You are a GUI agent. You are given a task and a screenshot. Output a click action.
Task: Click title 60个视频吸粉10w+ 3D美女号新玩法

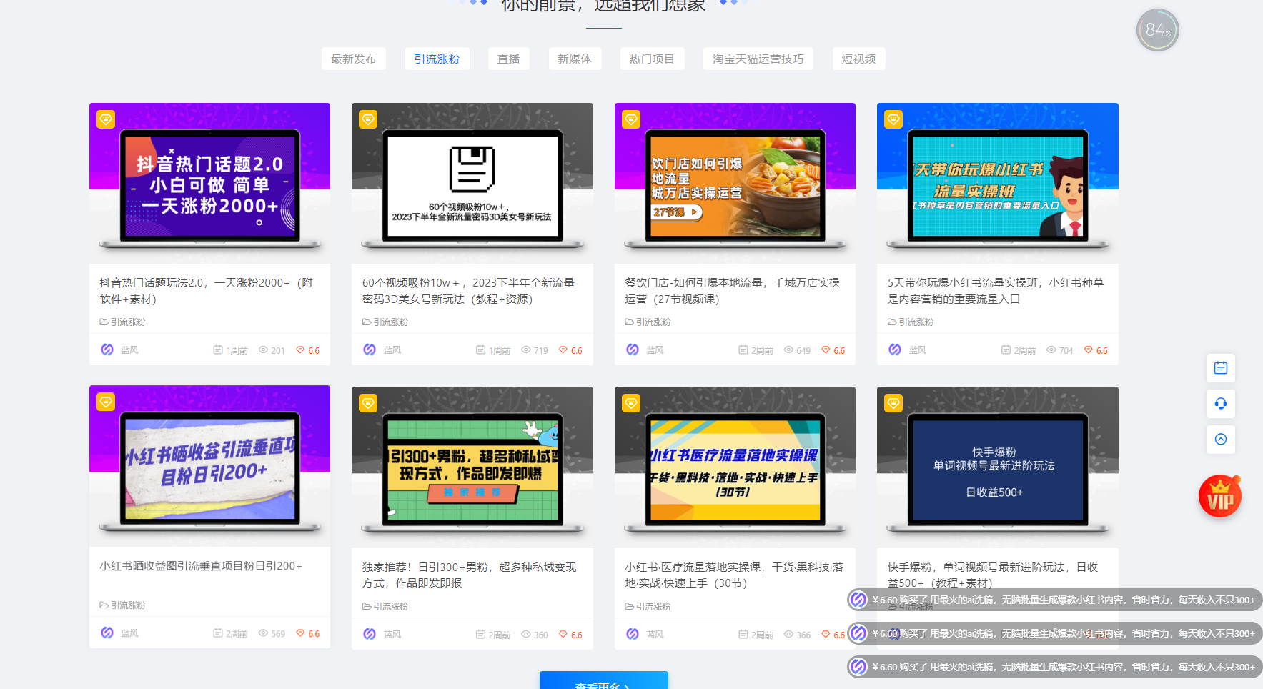[468, 291]
